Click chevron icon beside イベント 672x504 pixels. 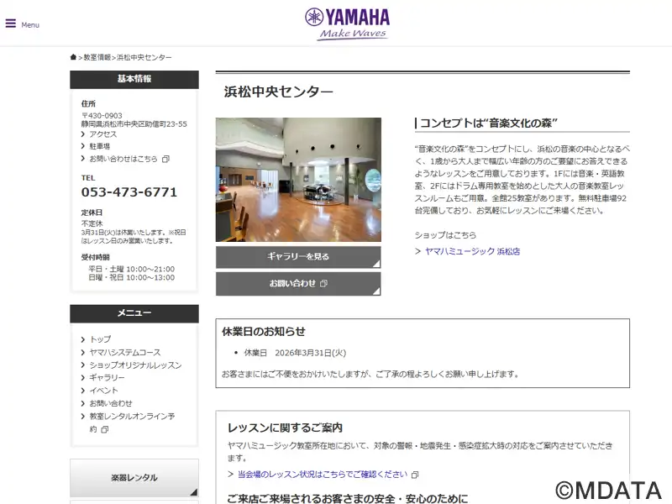82,391
